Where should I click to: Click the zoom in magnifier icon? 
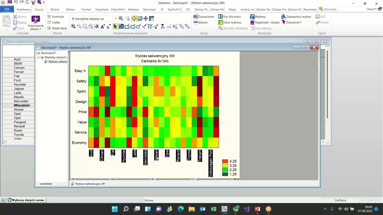coord(73,26)
